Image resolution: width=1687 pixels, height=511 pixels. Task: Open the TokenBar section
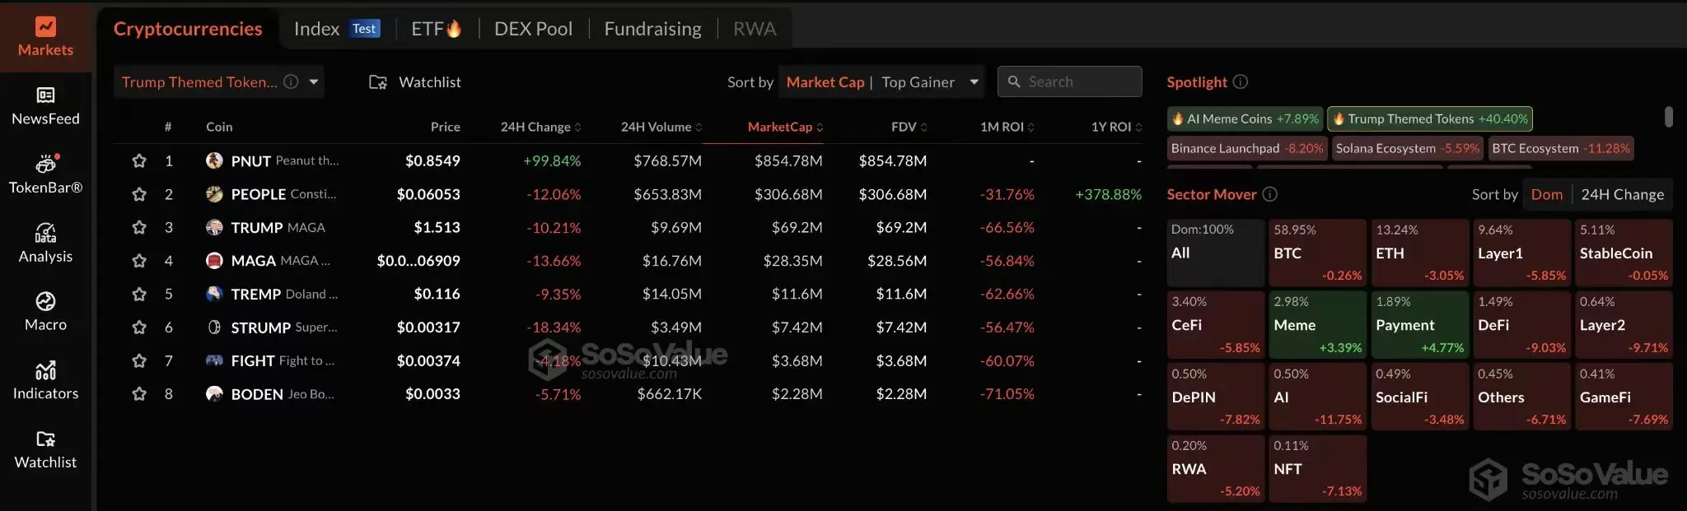coord(46,174)
